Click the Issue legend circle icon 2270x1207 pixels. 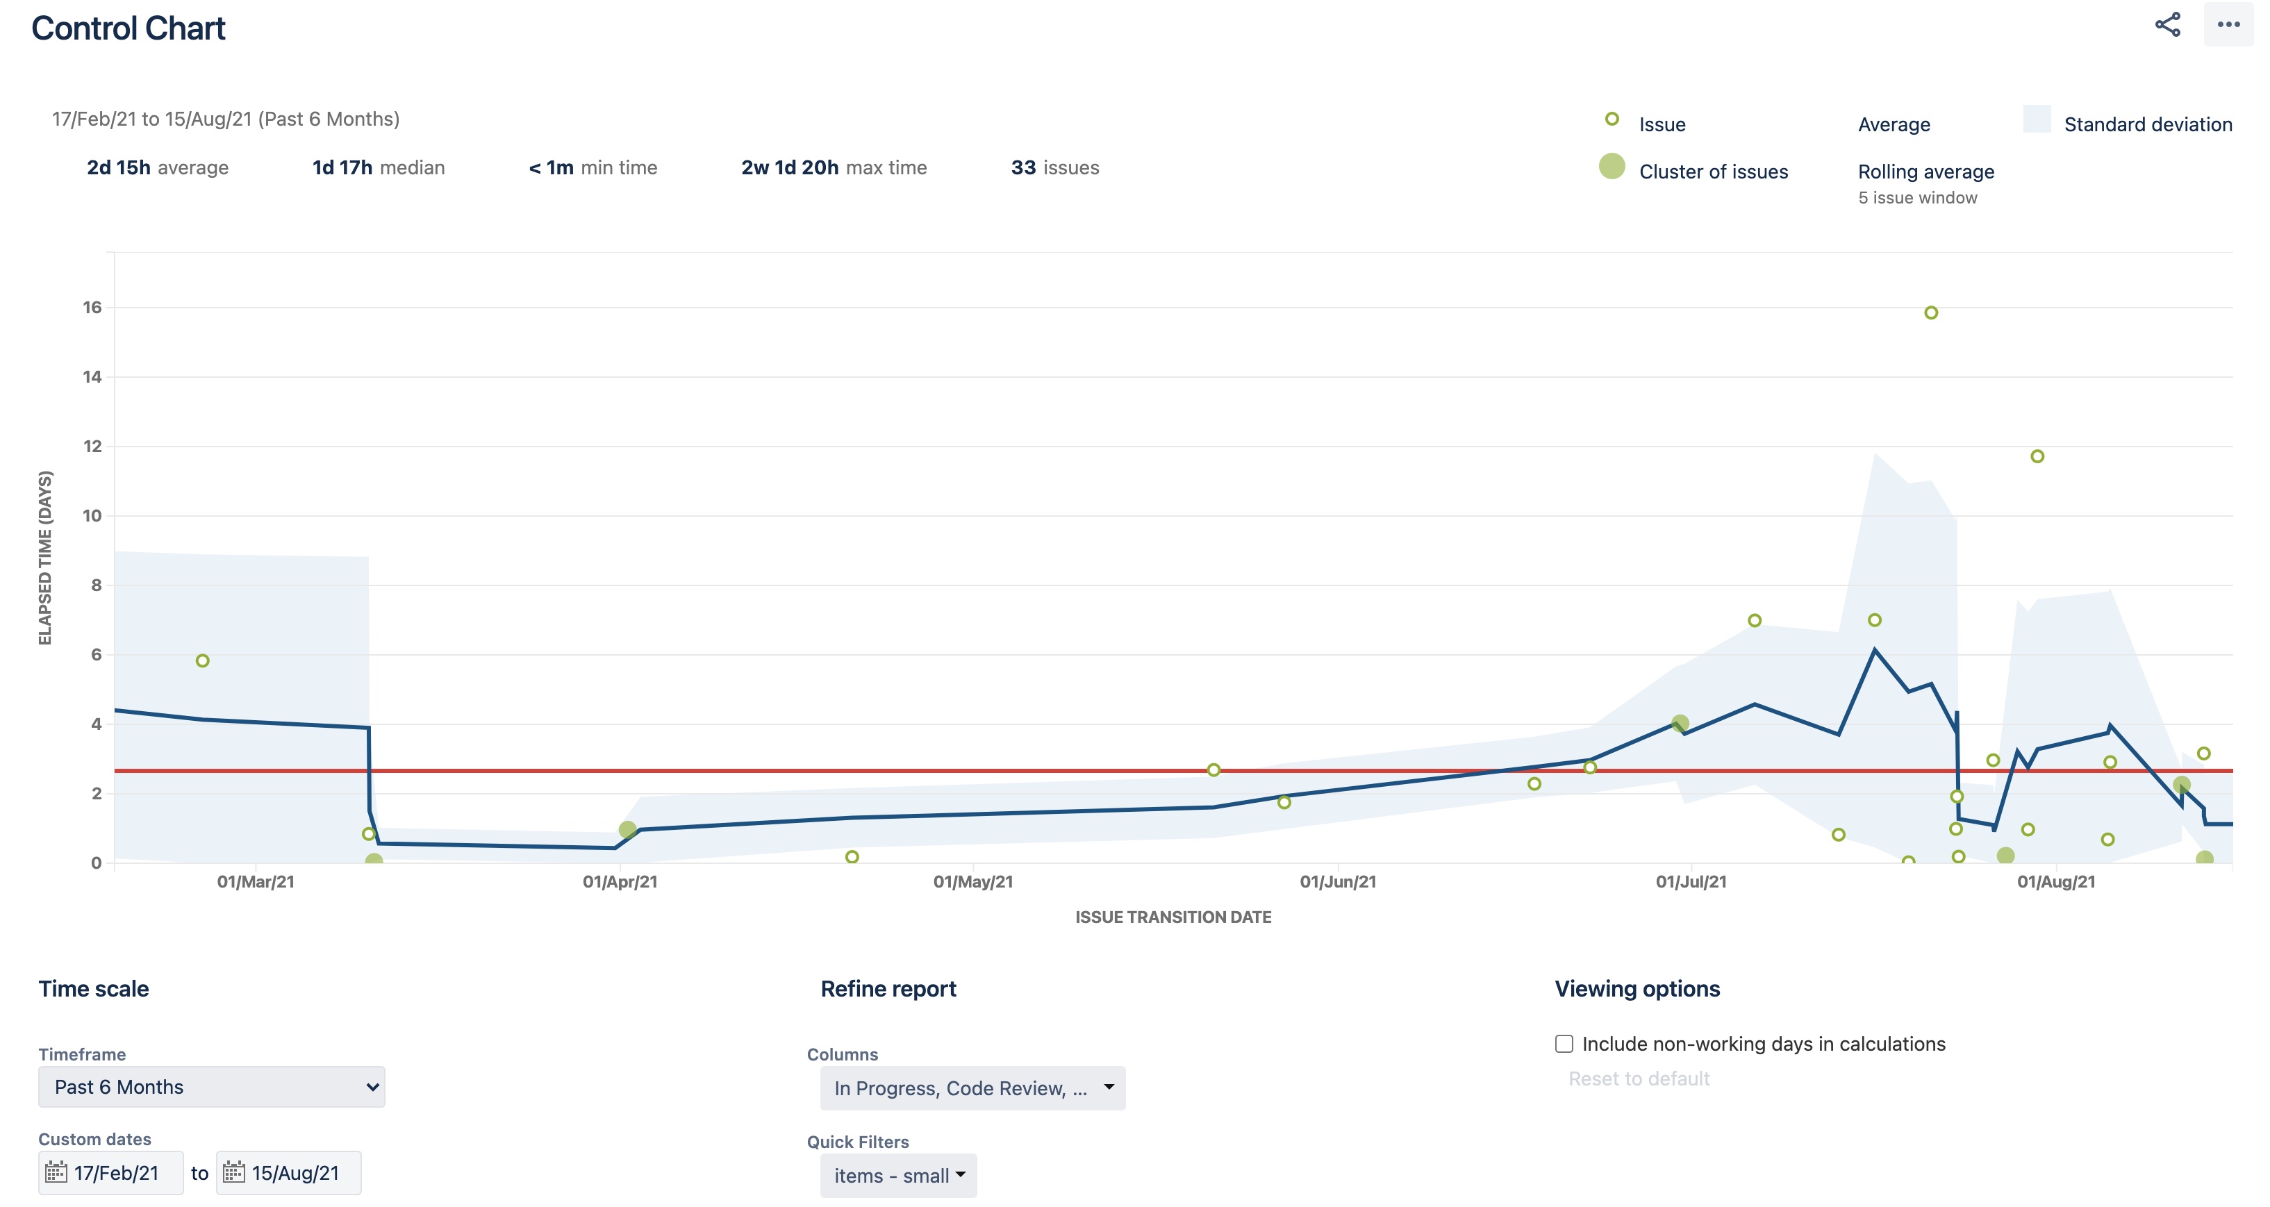1611,119
